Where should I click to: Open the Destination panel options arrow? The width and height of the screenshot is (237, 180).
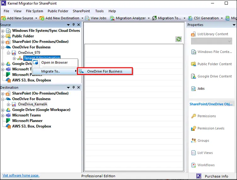pos(68,88)
